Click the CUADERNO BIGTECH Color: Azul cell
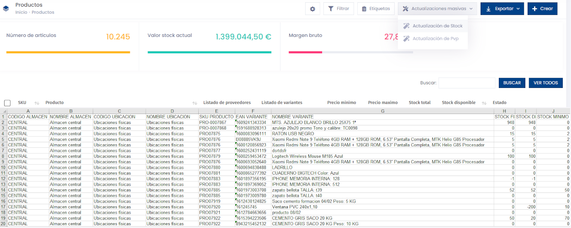Viewport: 571px width, 228px height. [x=382, y=173]
